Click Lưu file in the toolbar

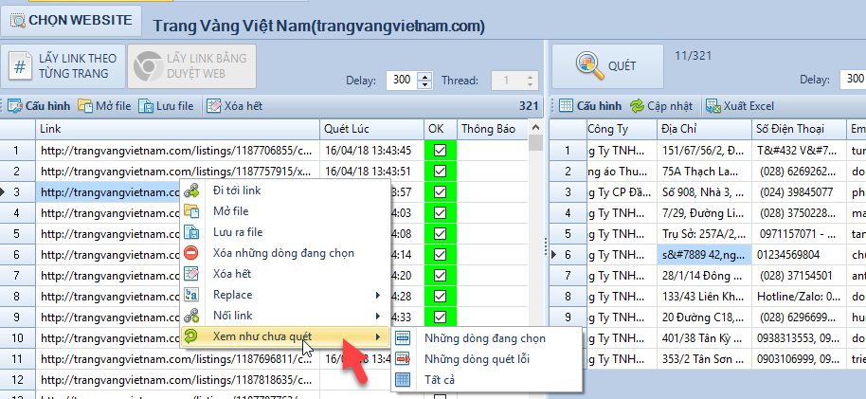tap(166, 106)
